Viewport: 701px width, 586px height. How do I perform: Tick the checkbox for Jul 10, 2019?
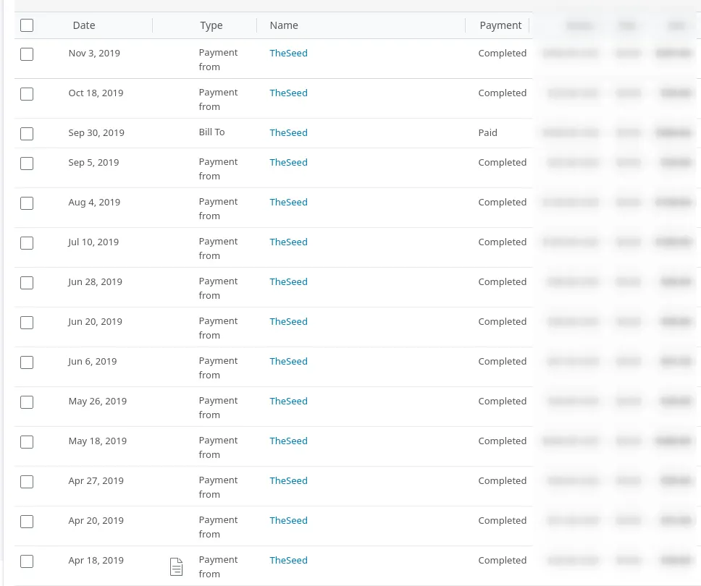(x=27, y=243)
